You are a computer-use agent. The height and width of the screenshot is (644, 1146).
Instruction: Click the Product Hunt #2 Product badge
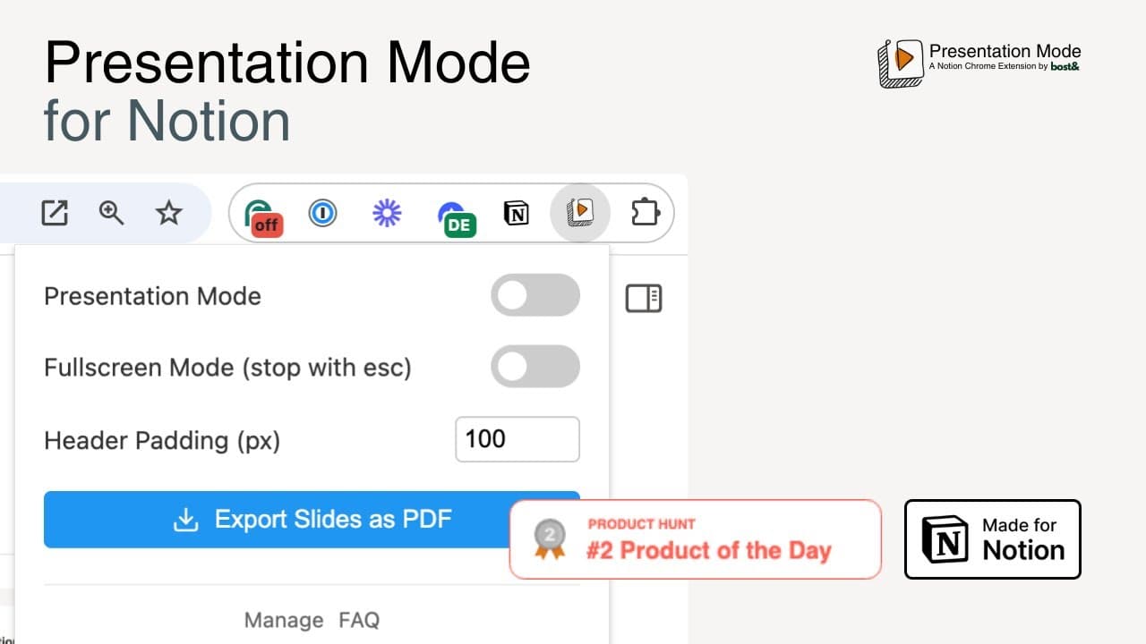(695, 539)
